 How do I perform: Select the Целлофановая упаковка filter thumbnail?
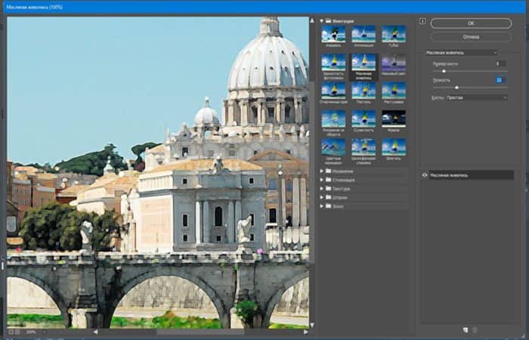(x=363, y=147)
